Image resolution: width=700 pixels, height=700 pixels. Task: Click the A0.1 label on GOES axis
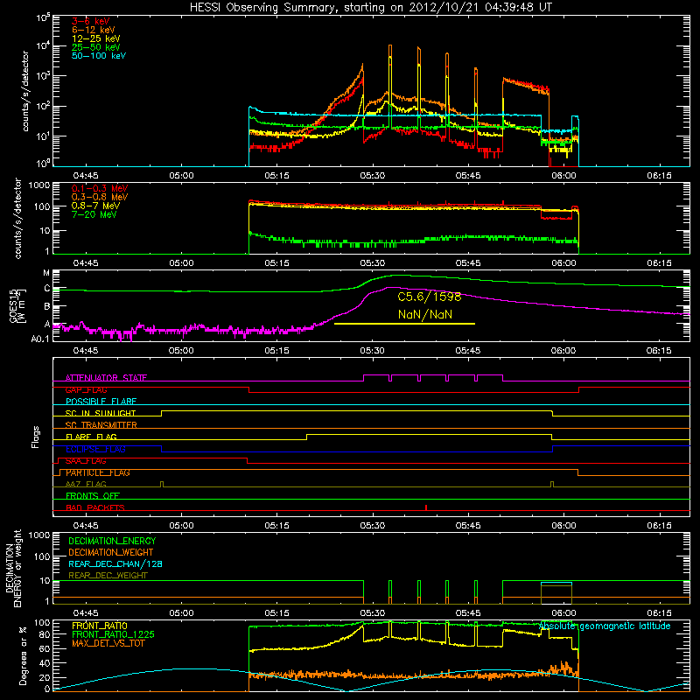pos(40,339)
